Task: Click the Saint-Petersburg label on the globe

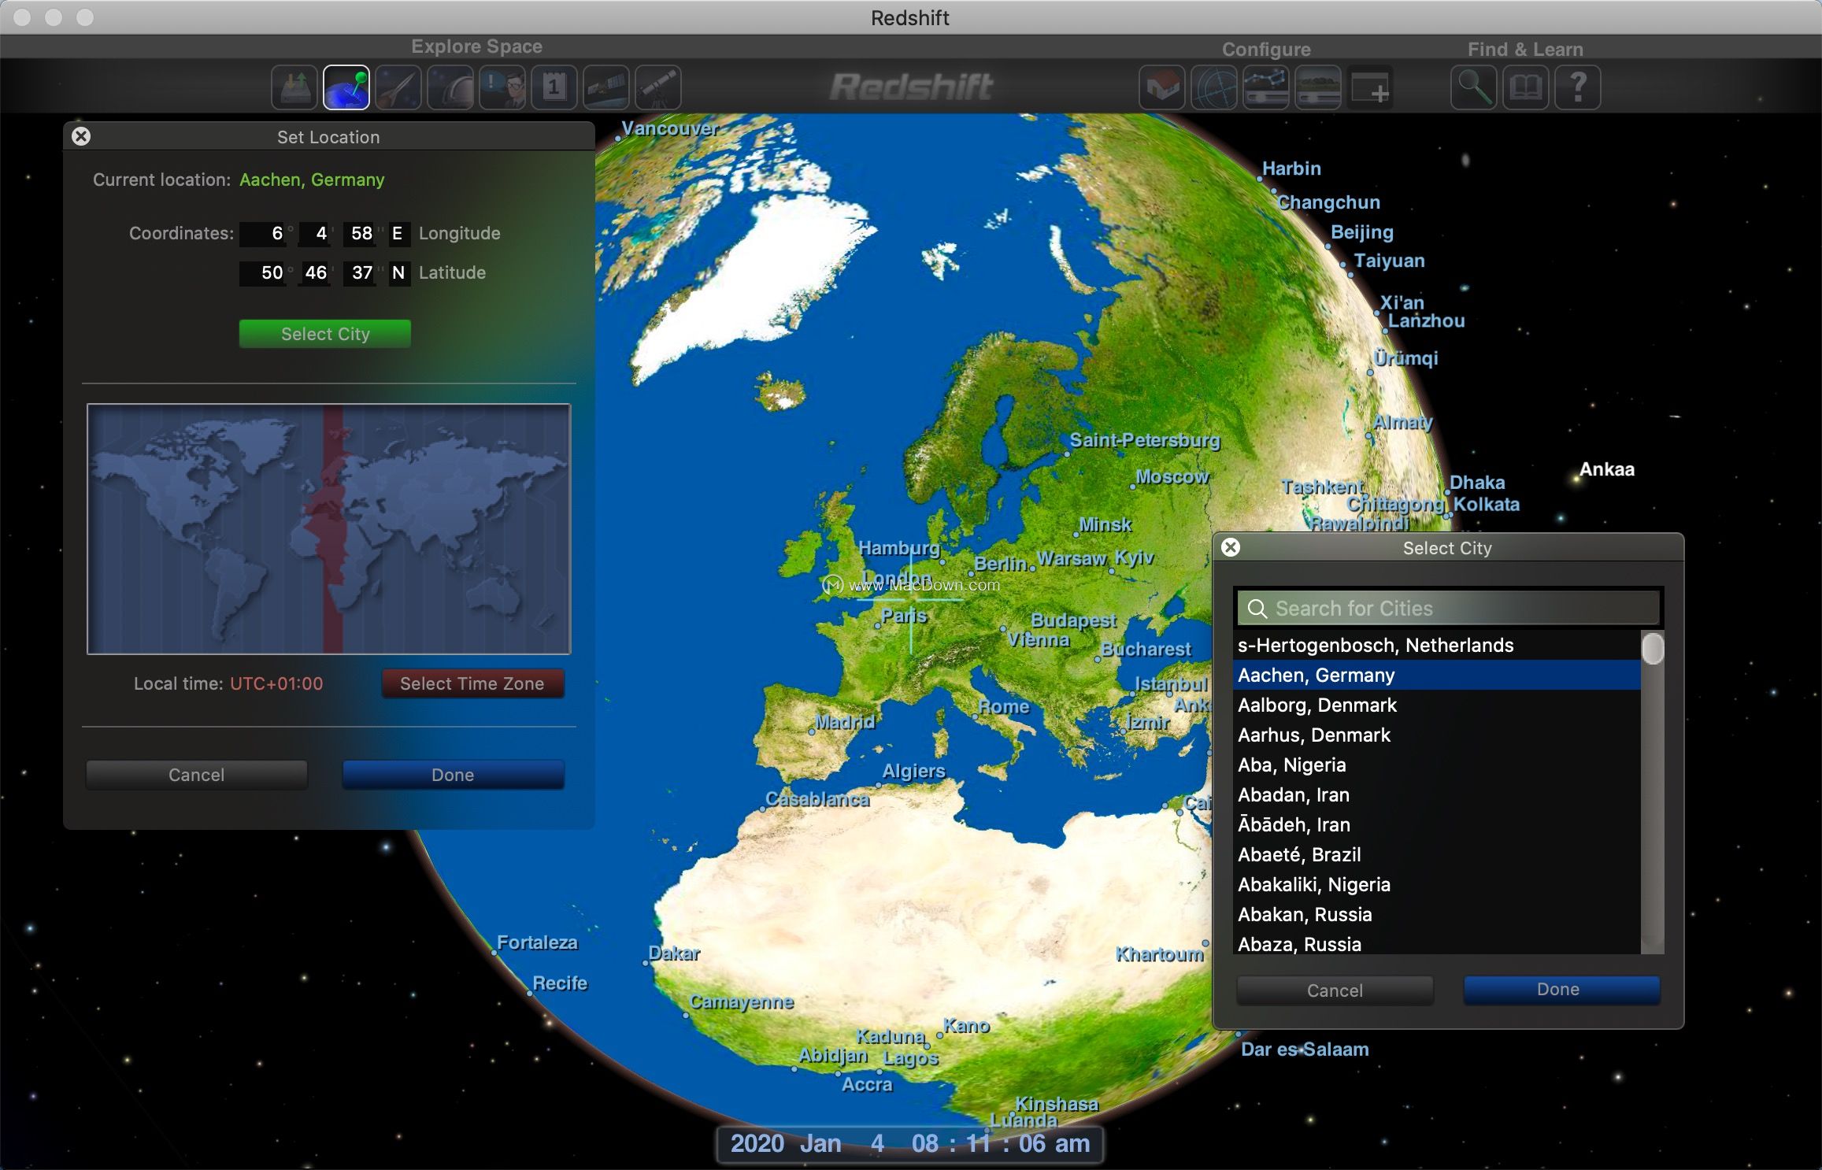Action: tap(1145, 440)
